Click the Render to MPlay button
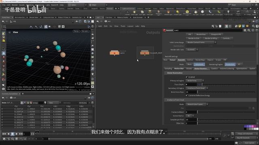 211,38
